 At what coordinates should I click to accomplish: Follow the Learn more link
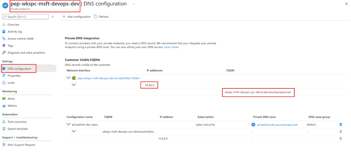click(x=171, y=47)
